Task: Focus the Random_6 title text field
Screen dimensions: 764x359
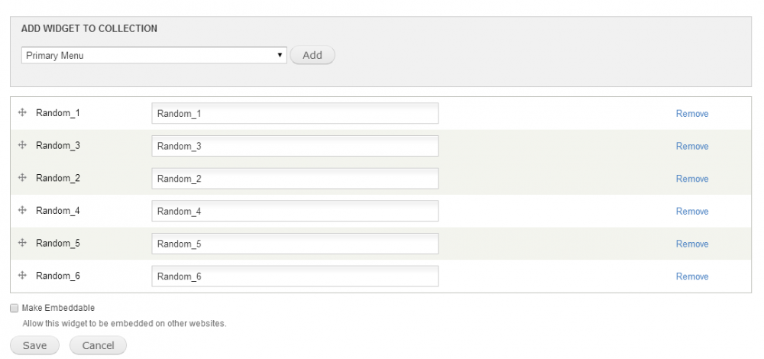Action: tap(295, 277)
